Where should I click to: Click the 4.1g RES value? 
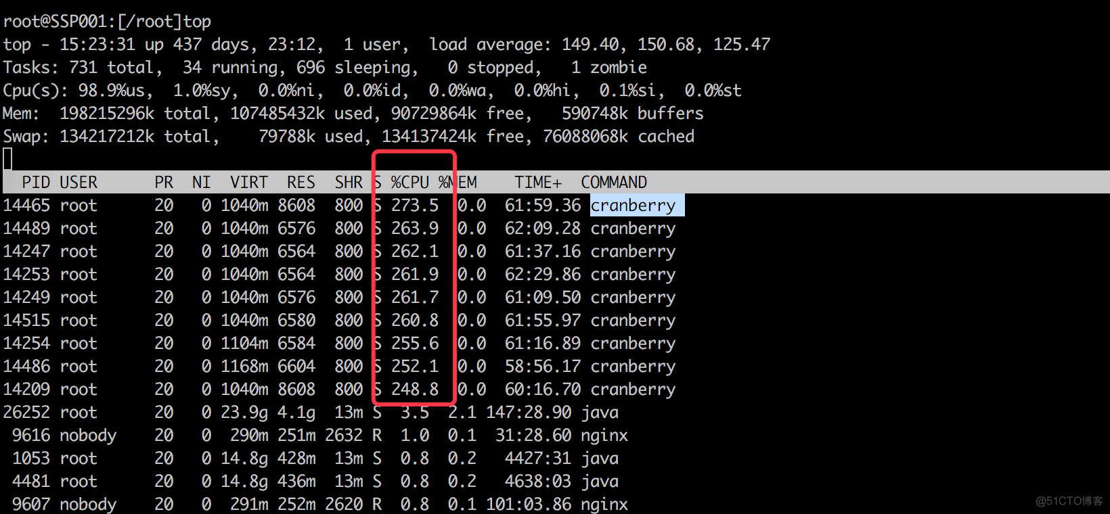(296, 413)
